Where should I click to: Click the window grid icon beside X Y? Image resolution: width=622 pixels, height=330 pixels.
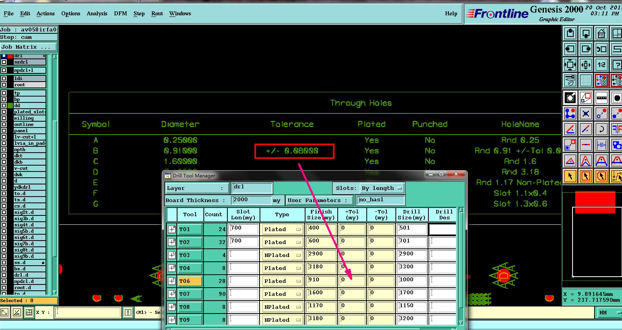coord(29,312)
